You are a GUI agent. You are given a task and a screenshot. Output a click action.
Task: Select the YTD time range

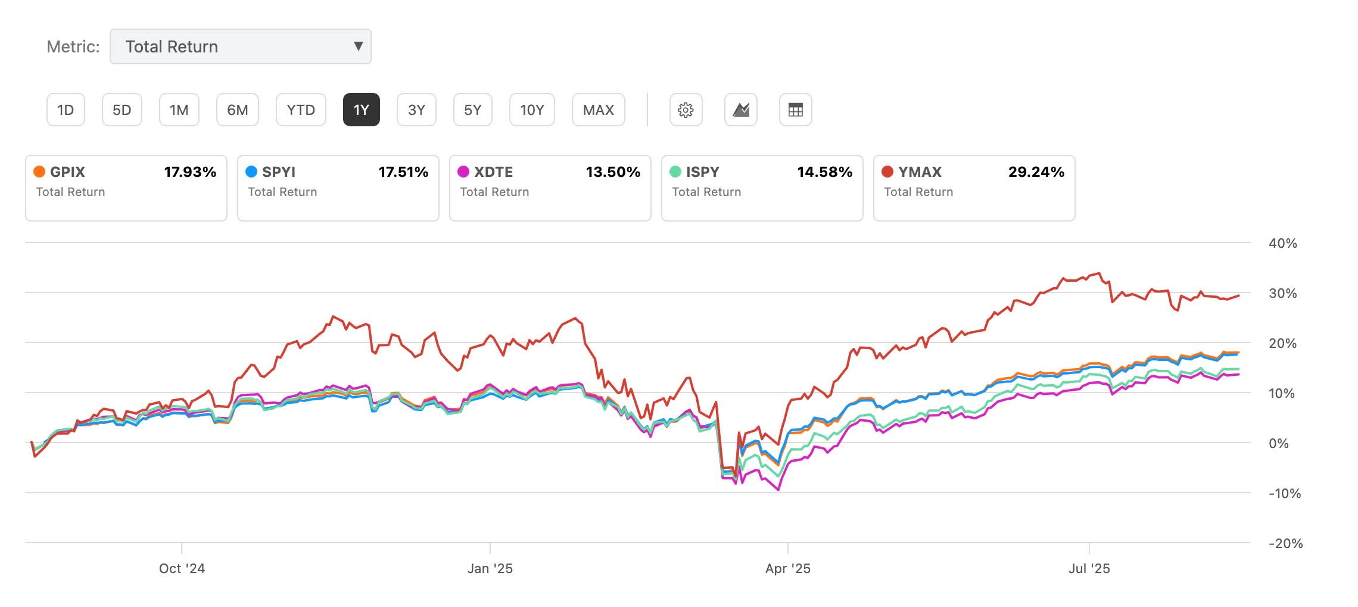[301, 110]
